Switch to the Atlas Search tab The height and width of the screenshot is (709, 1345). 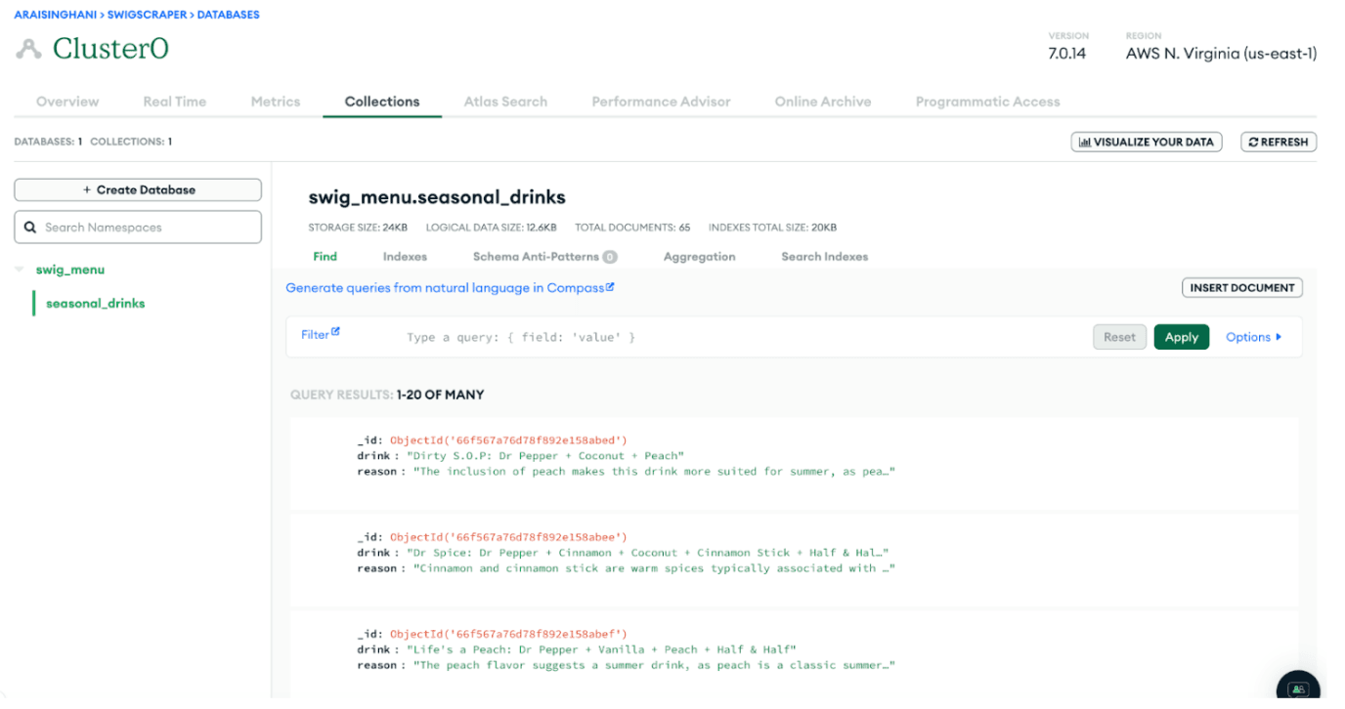tap(505, 102)
